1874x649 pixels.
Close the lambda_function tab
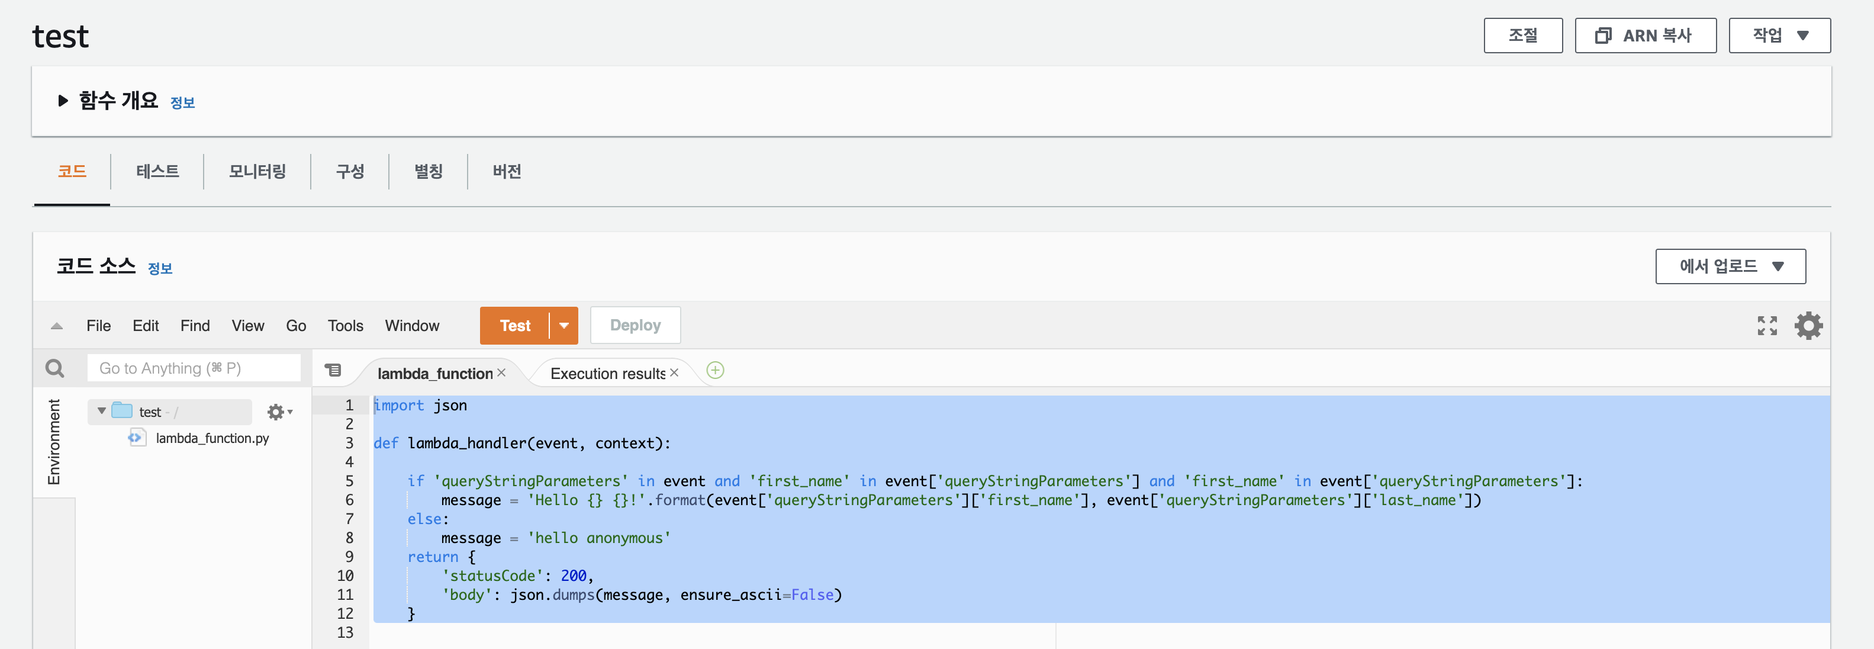501,372
